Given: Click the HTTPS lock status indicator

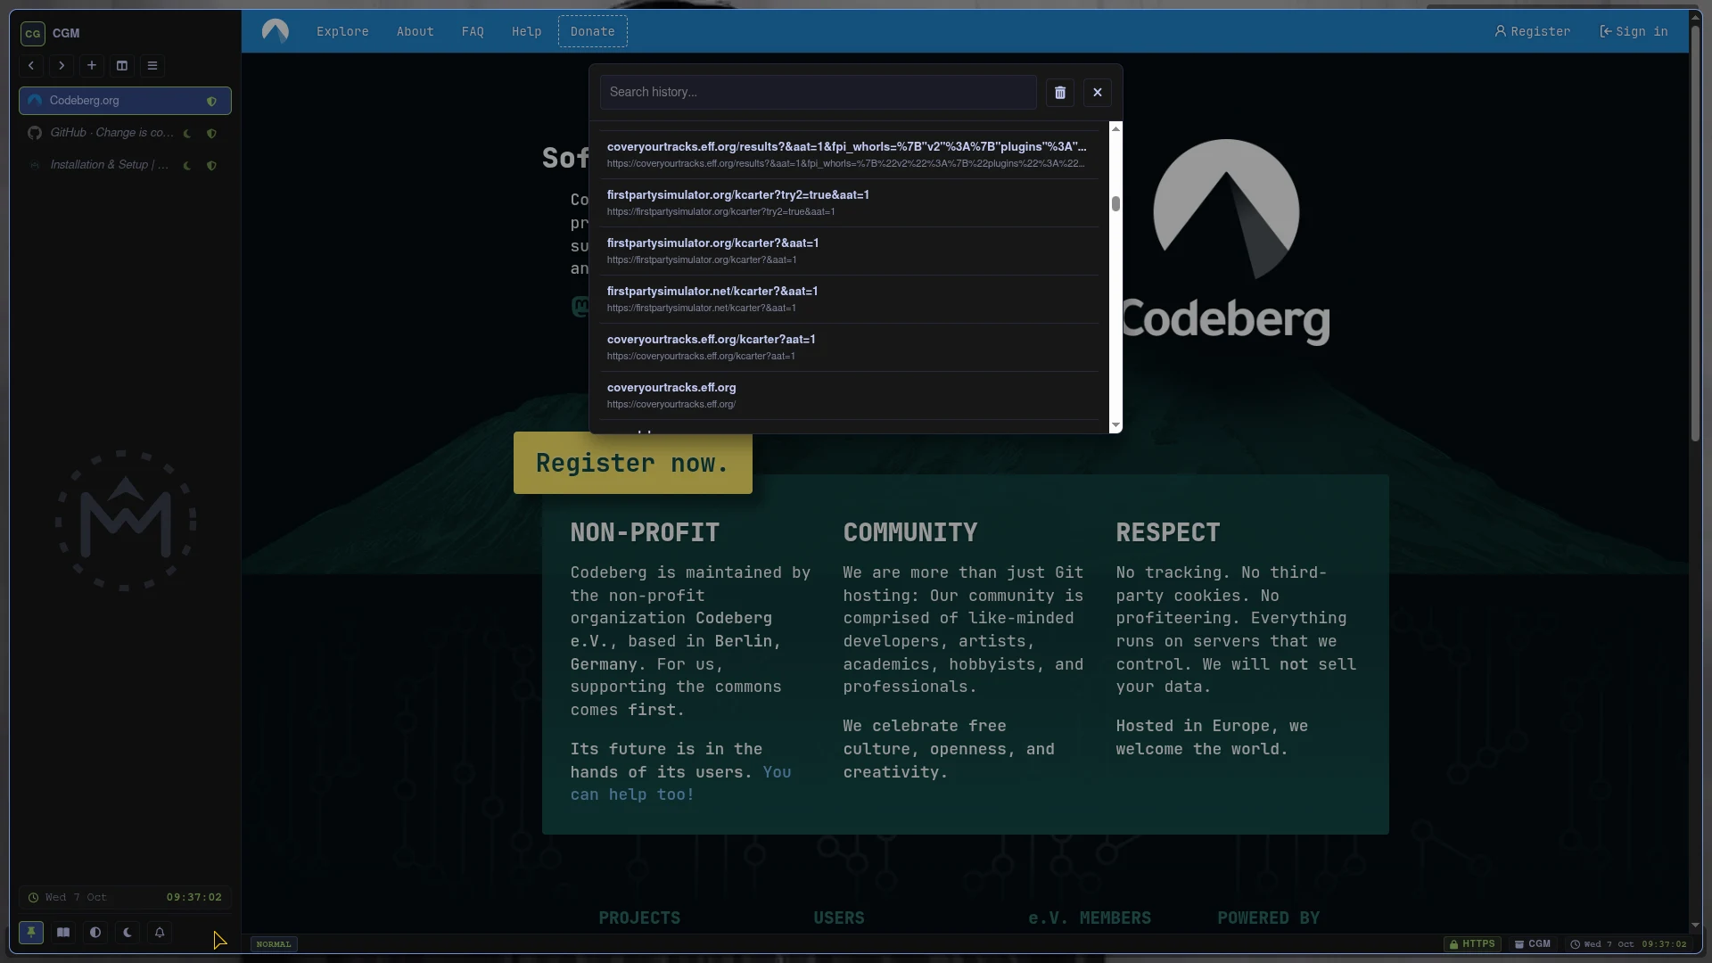Looking at the screenshot, I should [1472, 943].
